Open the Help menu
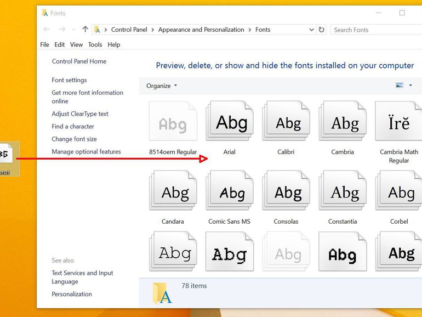Viewport: 422px width, 317px height. [114, 45]
